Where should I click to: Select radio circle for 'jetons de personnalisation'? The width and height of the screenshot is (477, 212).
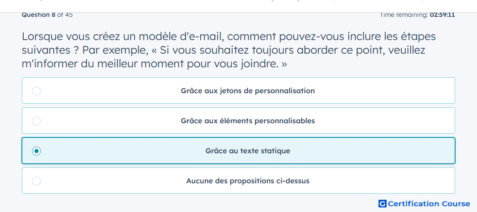pos(36,91)
